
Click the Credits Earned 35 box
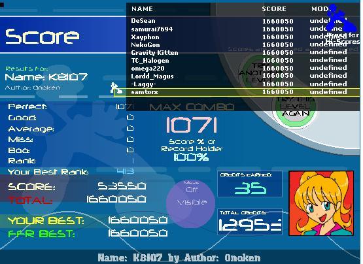[250, 184]
